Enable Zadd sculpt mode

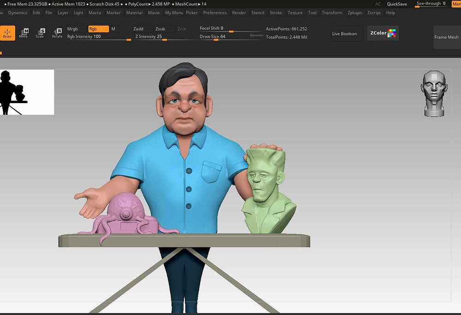[x=138, y=29]
